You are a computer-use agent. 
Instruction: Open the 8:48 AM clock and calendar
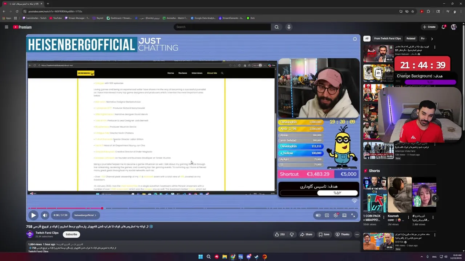pyautogui.click(x=457, y=257)
